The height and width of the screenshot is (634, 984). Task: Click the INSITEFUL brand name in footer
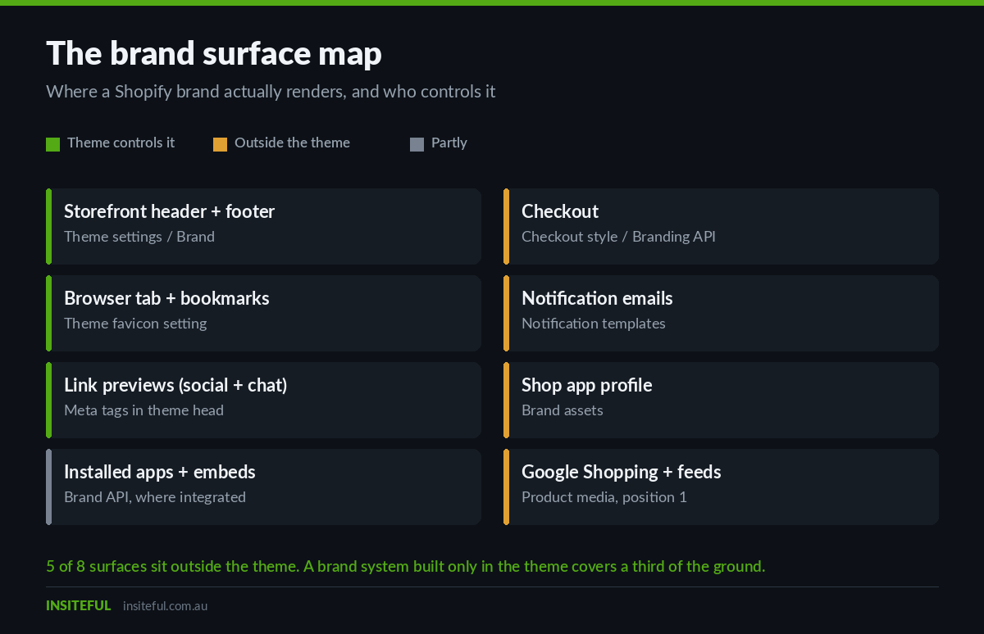tap(79, 605)
